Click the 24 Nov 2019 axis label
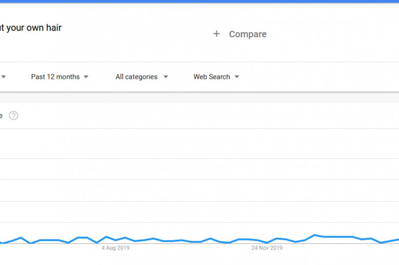 (x=267, y=248)
